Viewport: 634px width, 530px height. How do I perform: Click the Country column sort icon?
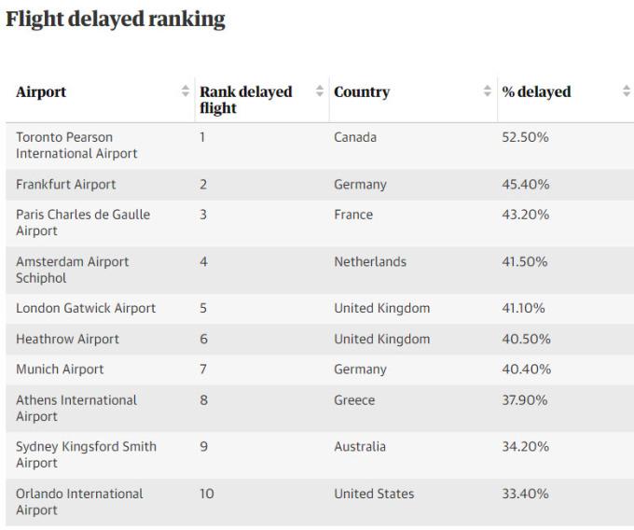488,91
